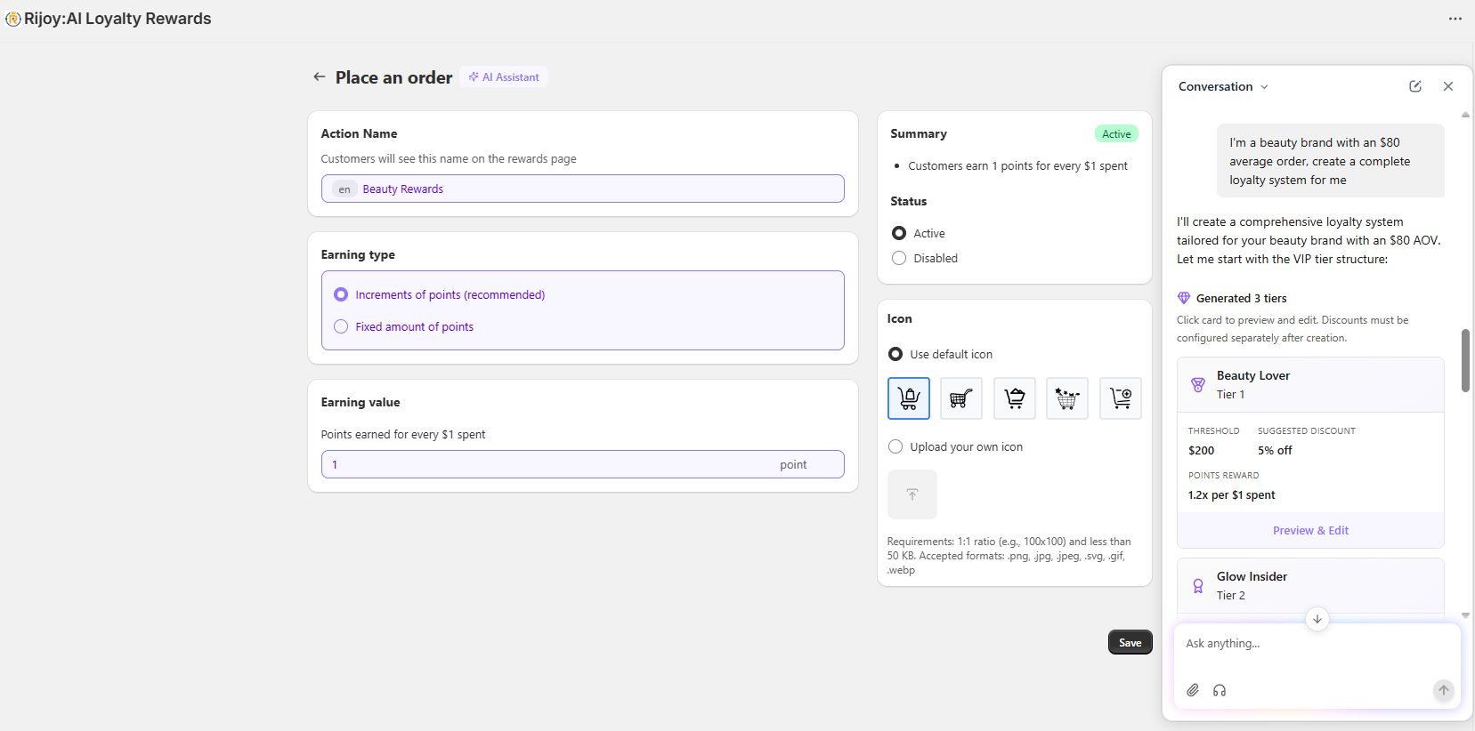Image resolution: width=1475 pixels, height=731 pixels.
Task: Click the diamond icon by Generated 3 tiers
Action: point(1184,298)
